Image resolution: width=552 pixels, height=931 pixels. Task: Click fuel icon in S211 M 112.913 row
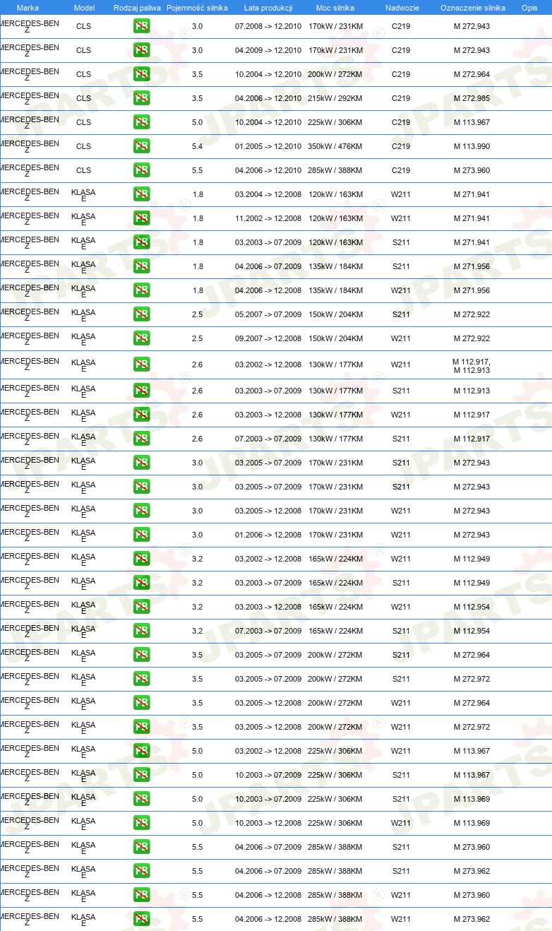click(141, 391)
